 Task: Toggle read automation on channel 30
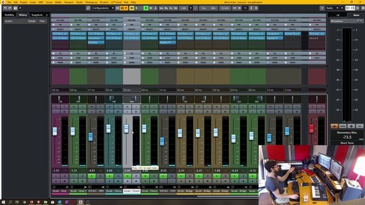click(x=109, y=176)
